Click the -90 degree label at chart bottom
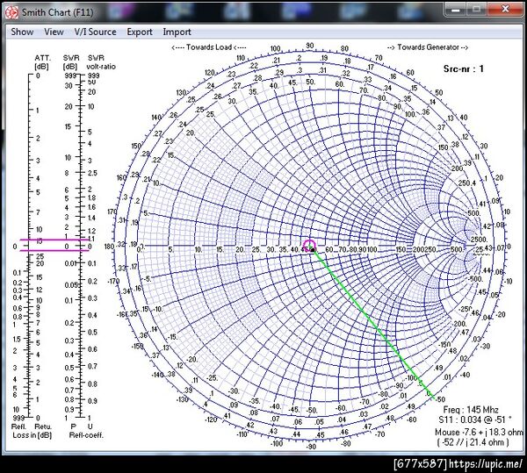The height and width of the screenshot is (473, 527). pos(311,447)
